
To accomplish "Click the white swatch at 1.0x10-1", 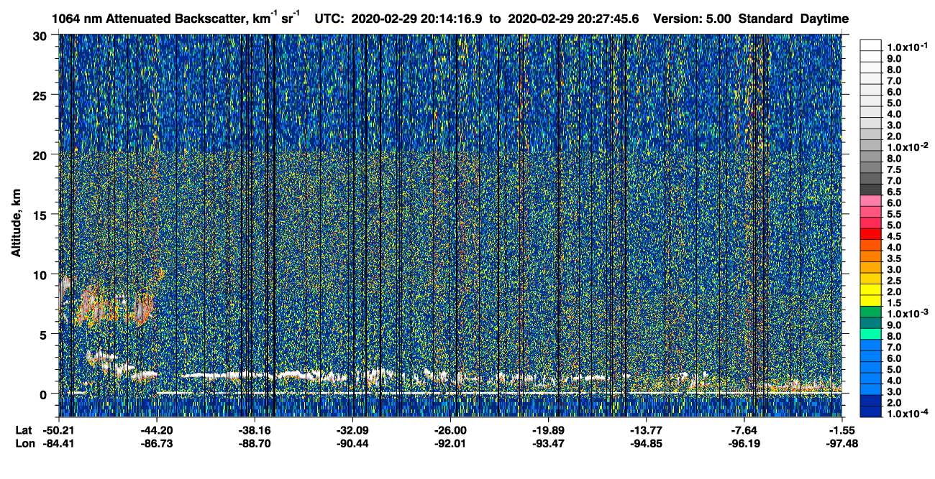I will tap(871, 45).
